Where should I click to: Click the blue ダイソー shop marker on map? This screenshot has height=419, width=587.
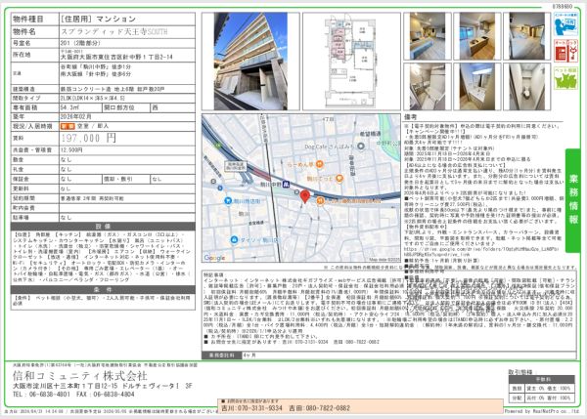pyautogui.click(x=234, y=239)
